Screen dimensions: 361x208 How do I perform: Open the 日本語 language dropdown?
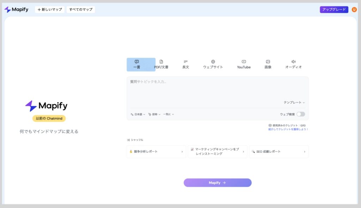(138, 114)
